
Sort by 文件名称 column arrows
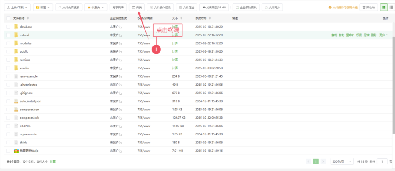pyautogui.click(x=28, y=18)
